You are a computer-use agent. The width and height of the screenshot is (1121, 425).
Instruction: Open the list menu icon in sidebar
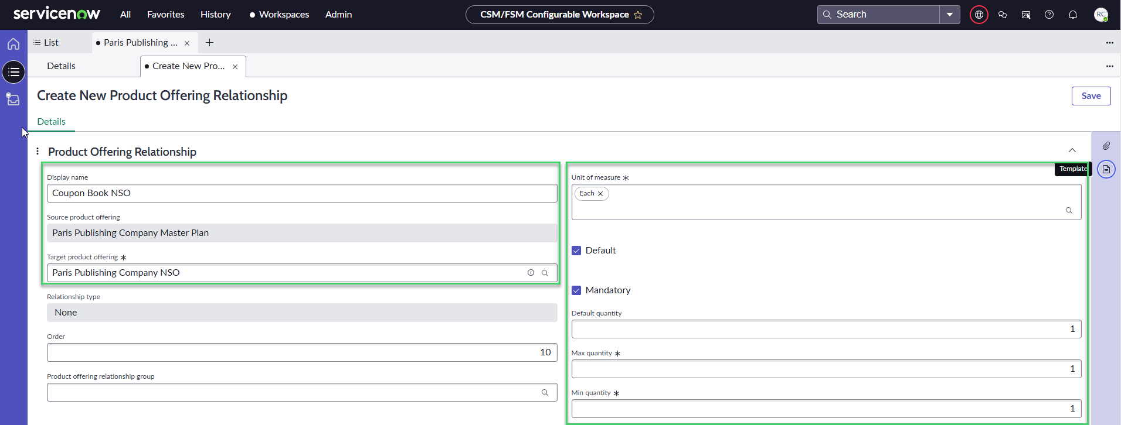coord(13,72)
